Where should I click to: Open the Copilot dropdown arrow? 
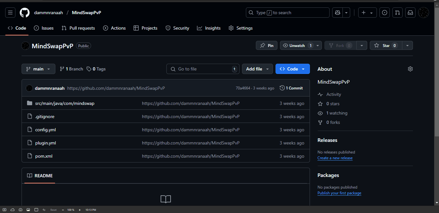(x=346, y=13)
